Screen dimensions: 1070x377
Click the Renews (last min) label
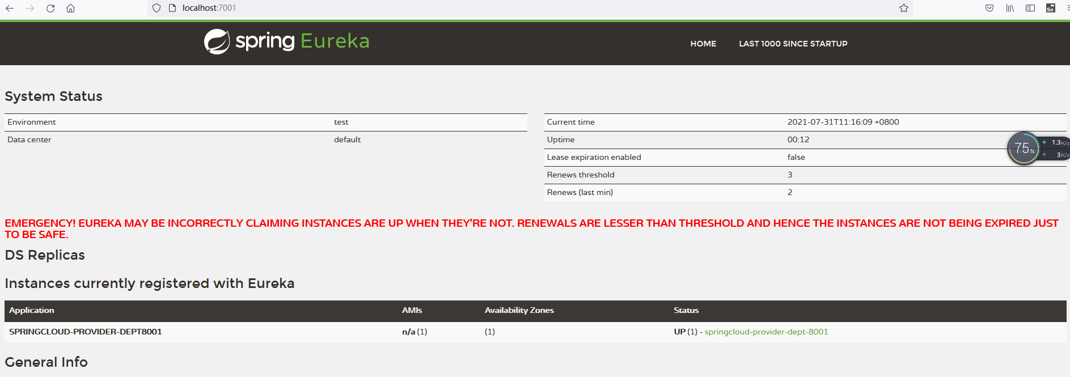(580, 192)
